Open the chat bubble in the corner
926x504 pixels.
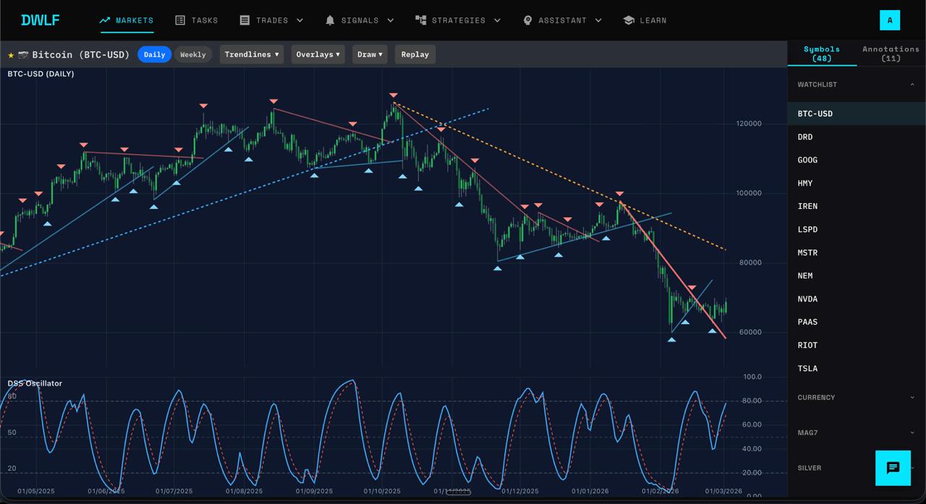(x=893, y=468)
